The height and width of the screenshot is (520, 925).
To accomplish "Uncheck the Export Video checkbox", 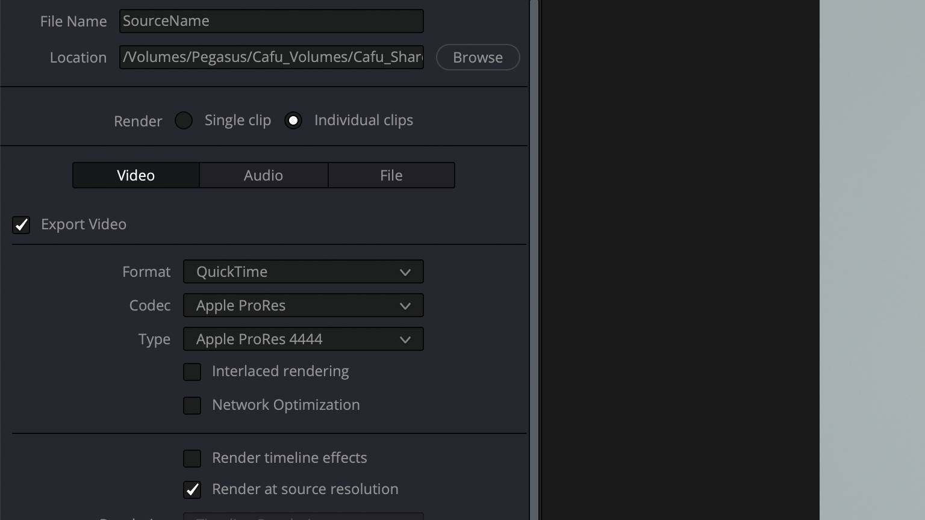I will (x=21, y=224).
